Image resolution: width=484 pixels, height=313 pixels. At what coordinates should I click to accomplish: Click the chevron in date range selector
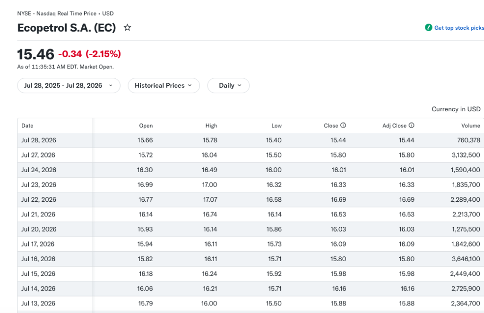(111, 86)
